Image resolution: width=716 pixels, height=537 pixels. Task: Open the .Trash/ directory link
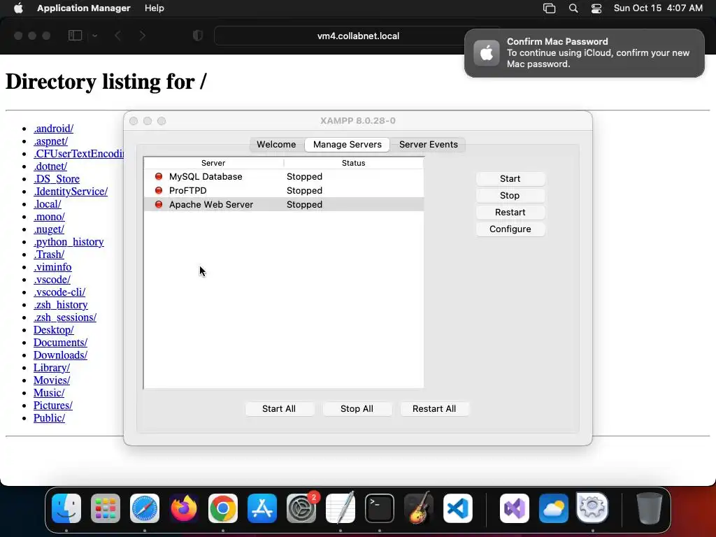pyautogui.click(x=49, y=255)
